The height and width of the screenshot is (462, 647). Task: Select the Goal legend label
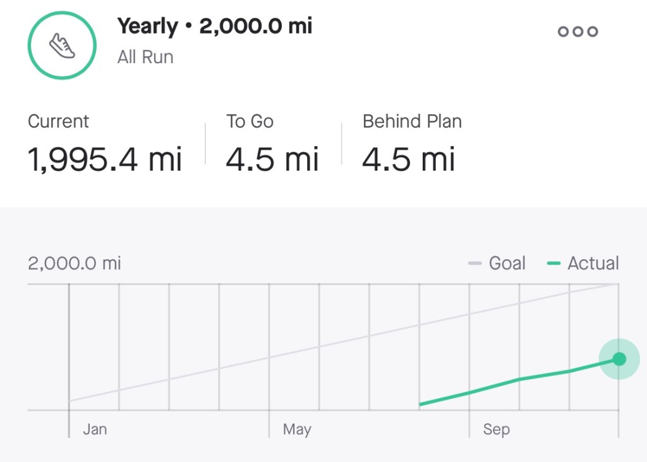[x=507, y=263]
